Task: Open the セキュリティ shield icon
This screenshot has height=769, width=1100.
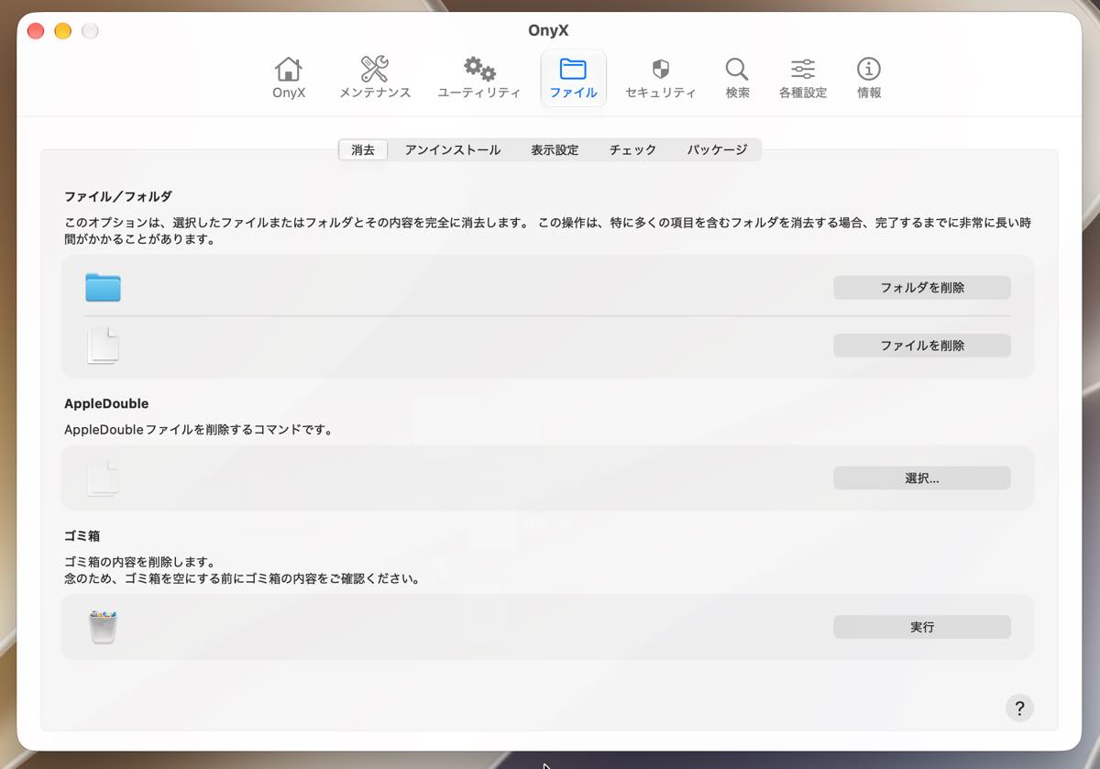Action: point(660,69)
